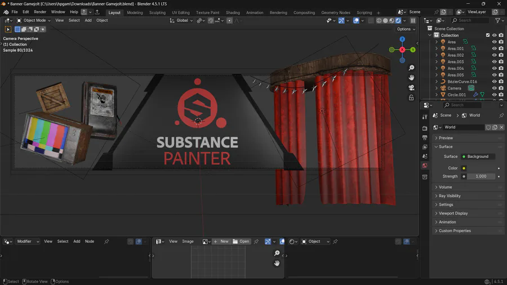This screenshot has width=507, height=285.
Task: Click the viewport zoom magnifier icon
Action: point(411,68)
